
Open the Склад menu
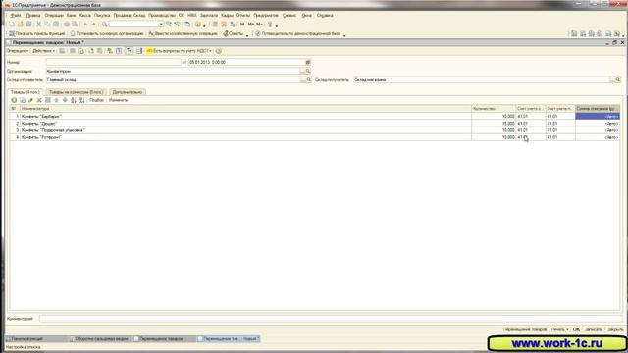click(139, 16)
